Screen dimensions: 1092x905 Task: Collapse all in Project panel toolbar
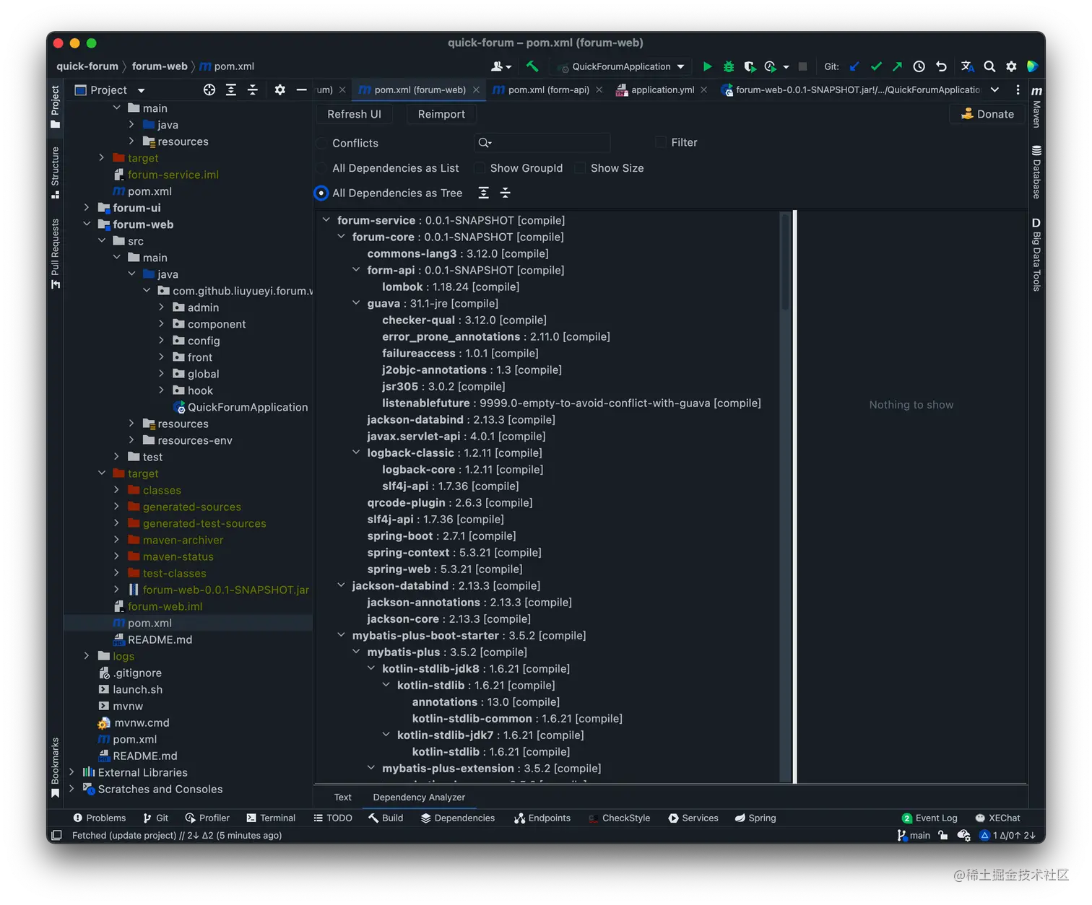[253, 89]
